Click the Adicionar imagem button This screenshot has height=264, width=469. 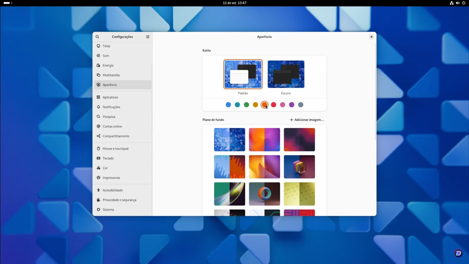tap(307, 119)
